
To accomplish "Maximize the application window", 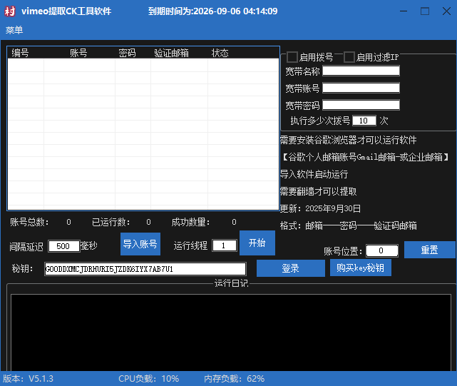I will (x=425, y=11).
